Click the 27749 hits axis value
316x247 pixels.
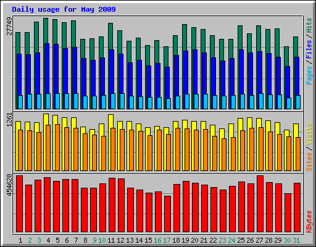(9, 27)
